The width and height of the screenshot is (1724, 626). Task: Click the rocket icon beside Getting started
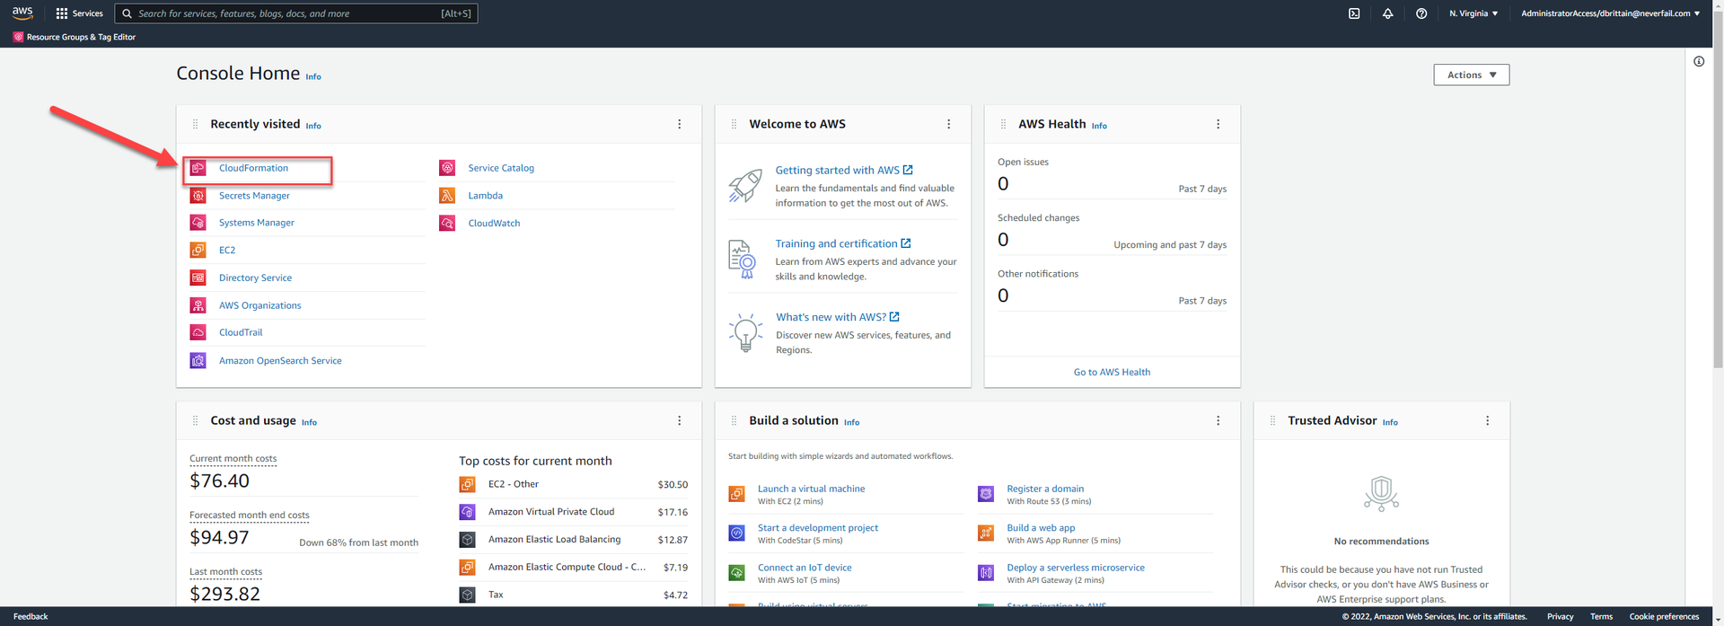pos(745,185)
